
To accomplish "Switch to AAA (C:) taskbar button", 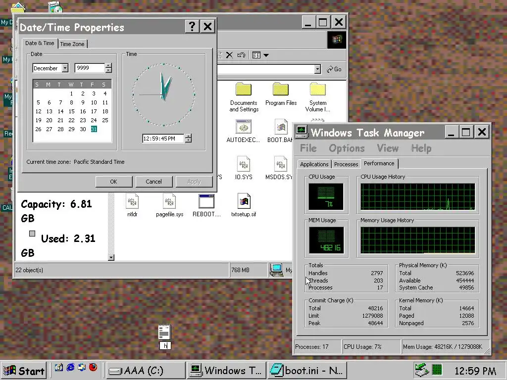I will (146, 370).
